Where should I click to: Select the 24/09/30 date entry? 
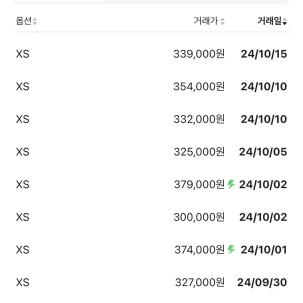tap(262, 282)
